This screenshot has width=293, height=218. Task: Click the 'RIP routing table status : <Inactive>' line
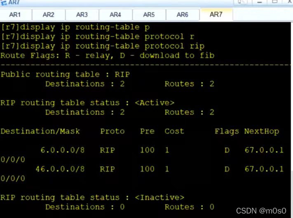(x=92, y=197)
